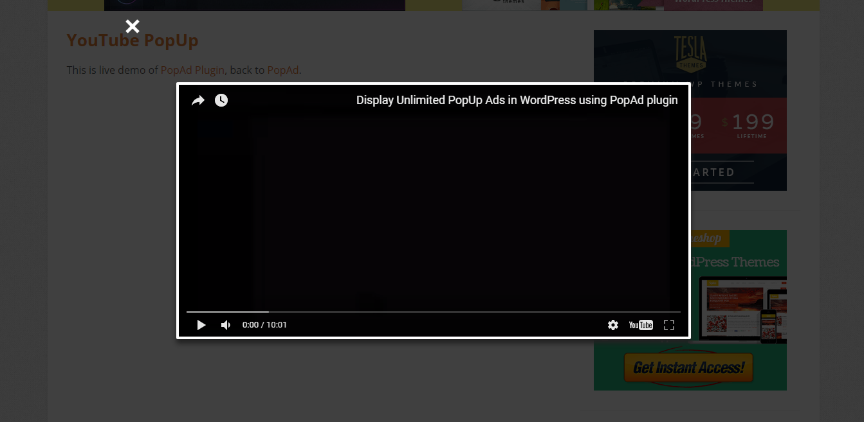The width and height of the screenshot is (864, 422).
Task: Click Get Instant Access in the sidebar ad
Action: pyautogui.click(x=688, y=367)
